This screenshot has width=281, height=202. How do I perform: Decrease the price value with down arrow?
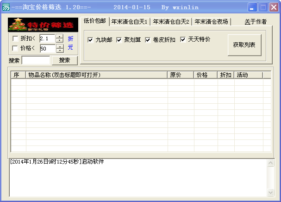pyautogui.click(x=60, y=50)
